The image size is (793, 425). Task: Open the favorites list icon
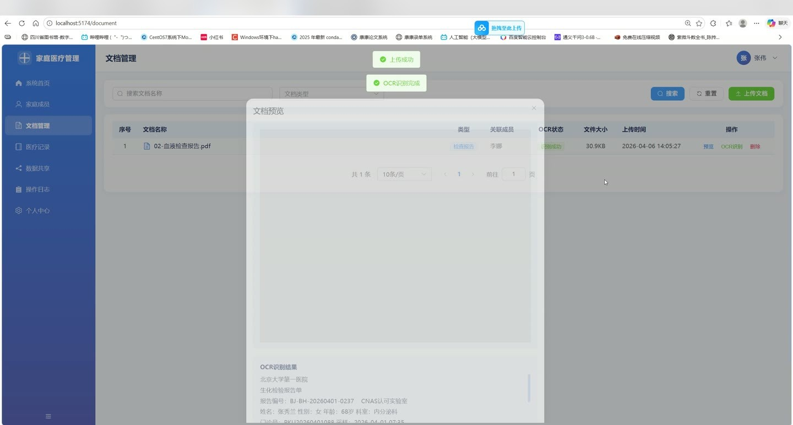click(729, 23)
